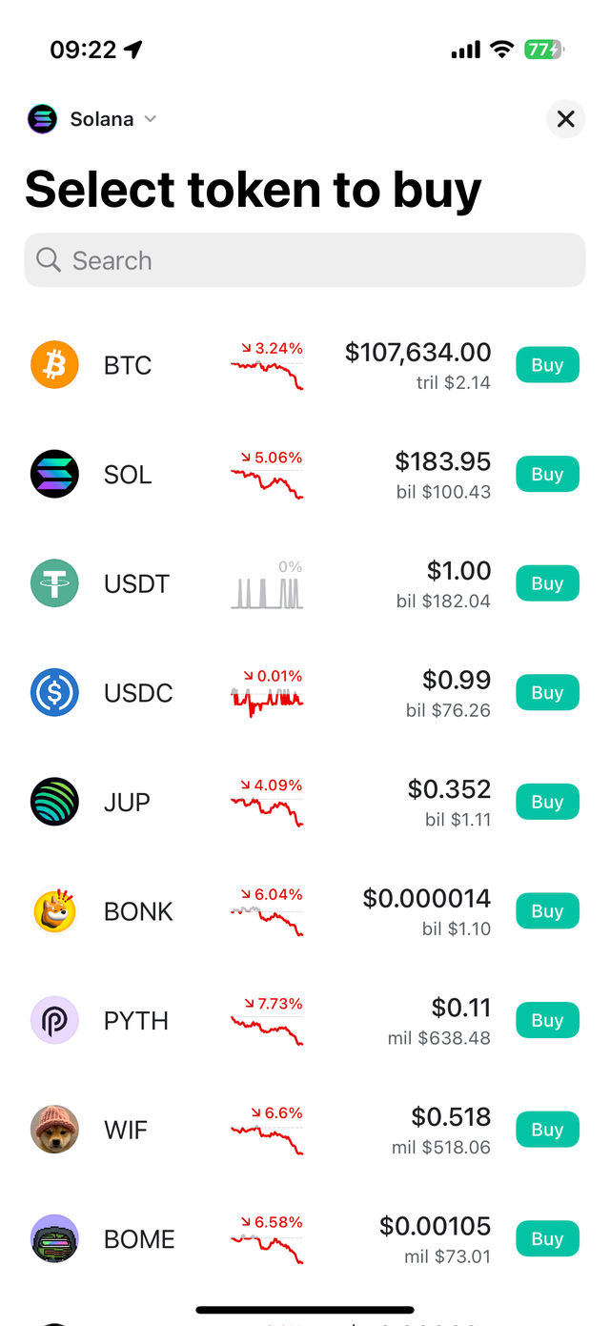The image size is (610, 1326).
Task: Focus the Search token field
Action: [305, 260]
